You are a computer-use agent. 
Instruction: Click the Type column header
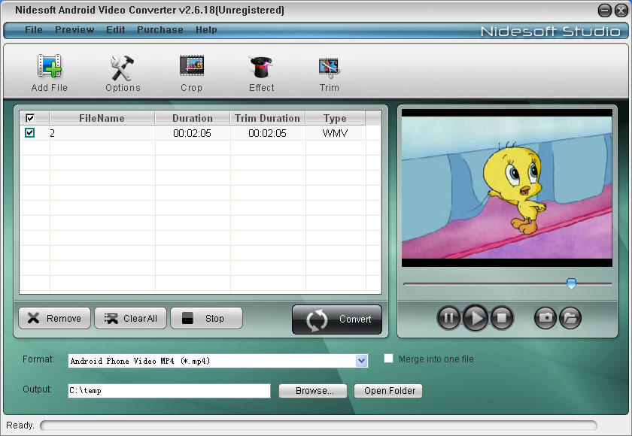(x=336, y=118)
